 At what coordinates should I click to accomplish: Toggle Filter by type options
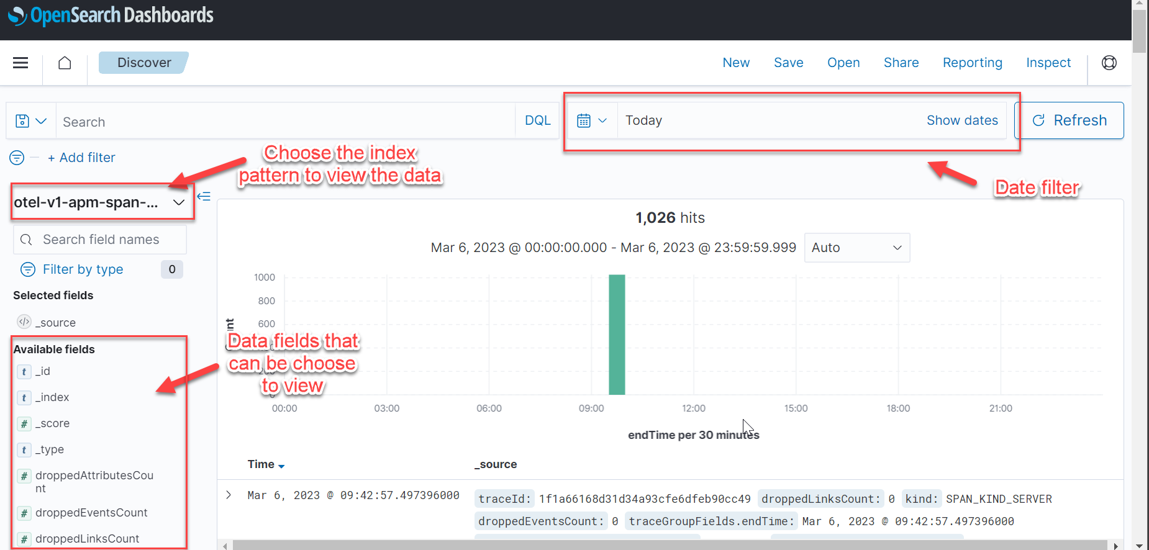83,269
